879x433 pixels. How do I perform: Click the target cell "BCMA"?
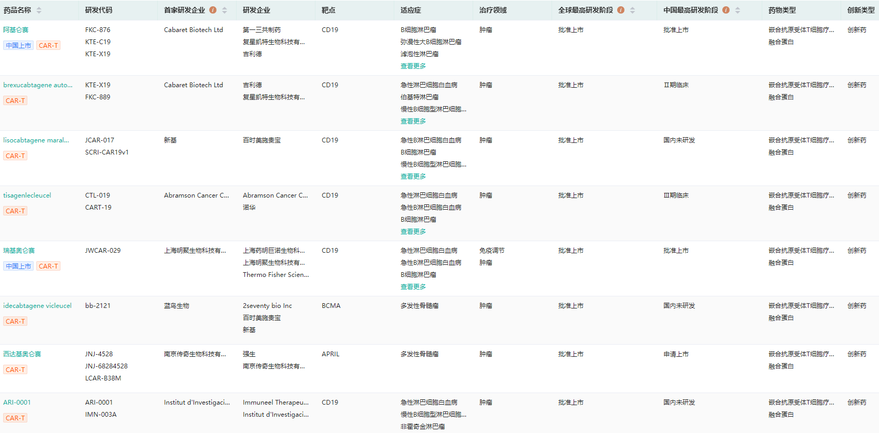(x=331, y=306)
